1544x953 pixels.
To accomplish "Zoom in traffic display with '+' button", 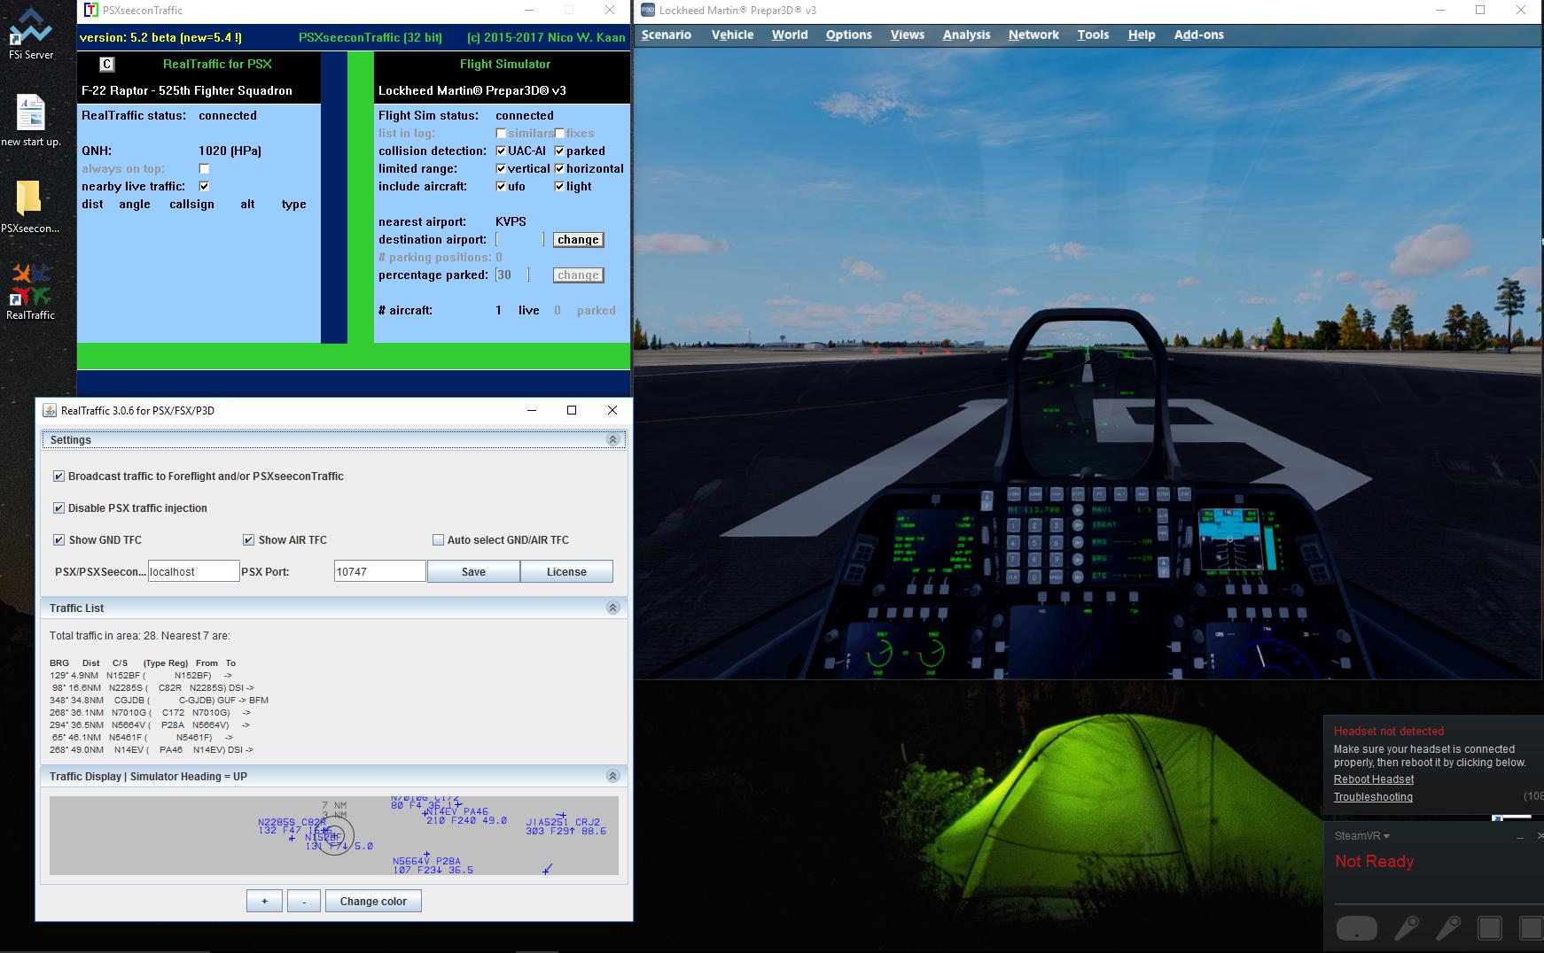I will point(264,902).
